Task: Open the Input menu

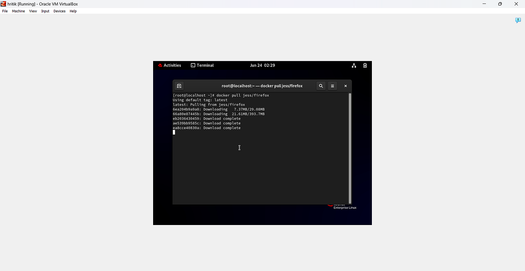Action: [x=45, y=11]
